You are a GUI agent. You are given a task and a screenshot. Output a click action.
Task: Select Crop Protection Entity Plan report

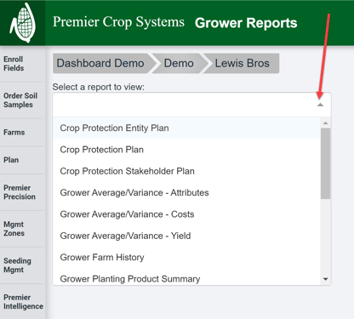pos(186,128)
